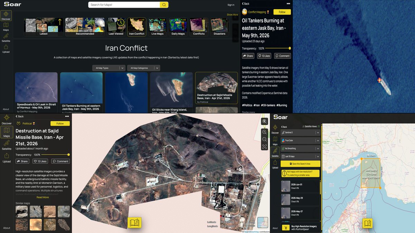Open Destruction at Sajid Missile Base card
415x233 pixels.
point(216,88)
